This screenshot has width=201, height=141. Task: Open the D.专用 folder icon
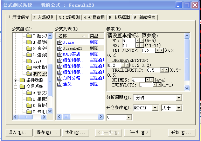(x=29, y=111)
